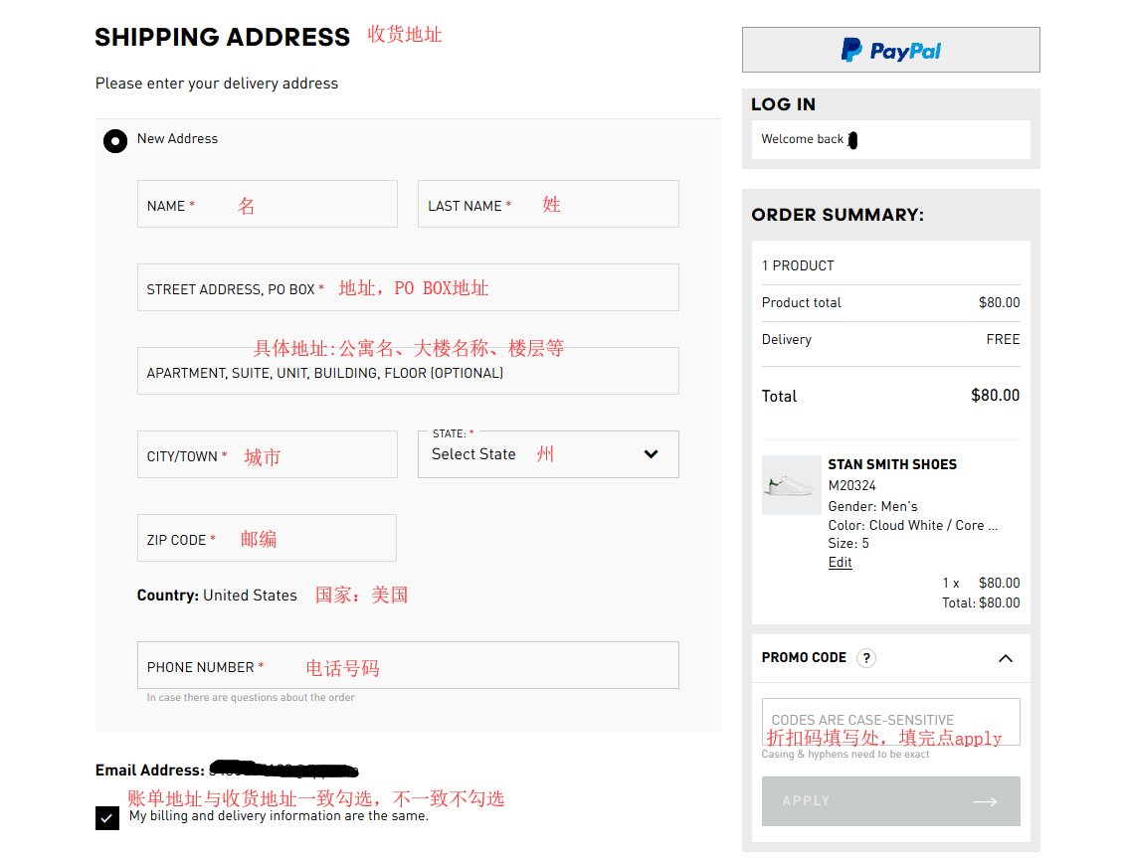Viewport: 1126px width, 858px height.
Task: Click the PayPal checkout button
Action: pyautogui.click(x=890, y=50)
